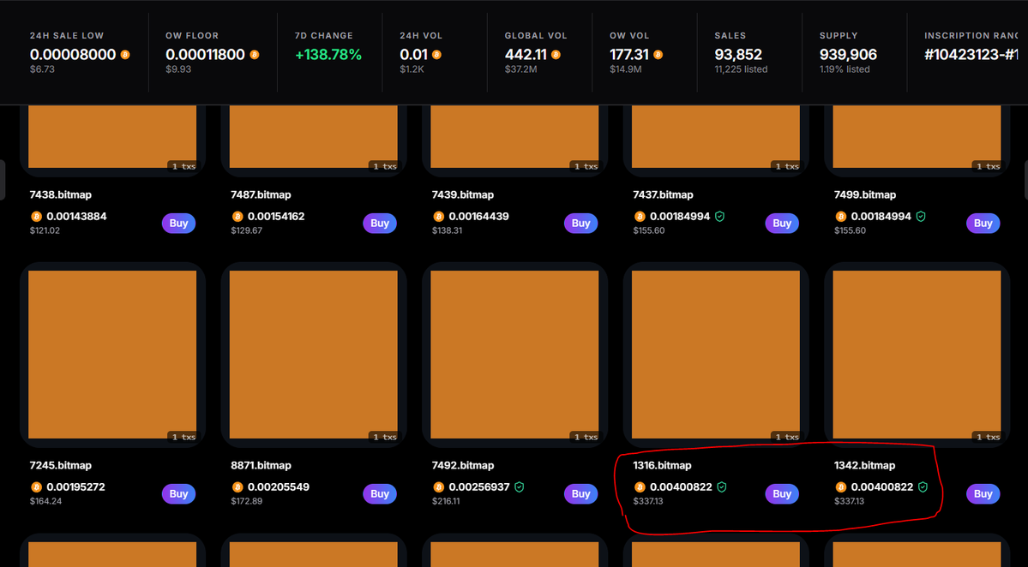Open the 1316.bitmap orange thumbnail
The width and height of the screenshot is (1028, 567).
pyautogui.click(x=716, y=355)
